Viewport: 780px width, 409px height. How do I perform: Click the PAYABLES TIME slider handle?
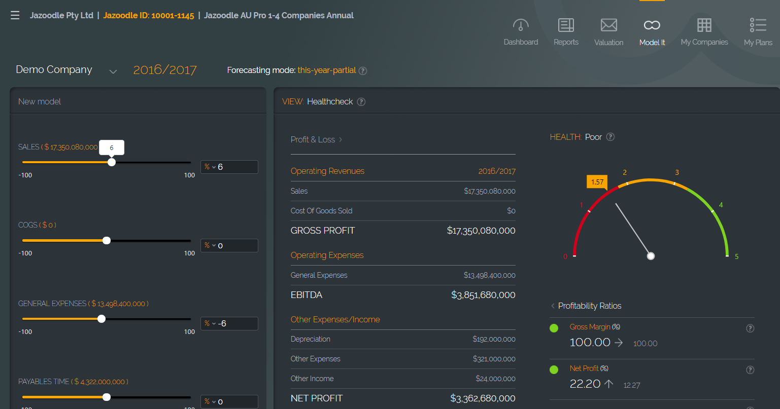click(x=107, y=397)
